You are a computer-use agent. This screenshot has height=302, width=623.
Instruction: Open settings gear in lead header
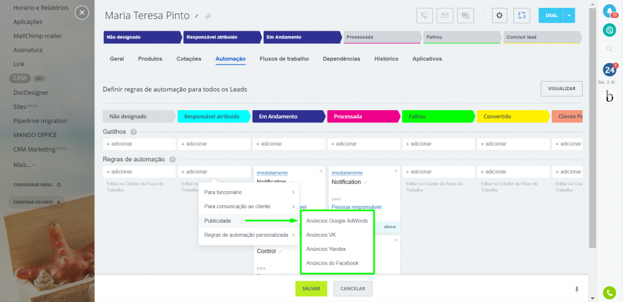tap(499, 15)
